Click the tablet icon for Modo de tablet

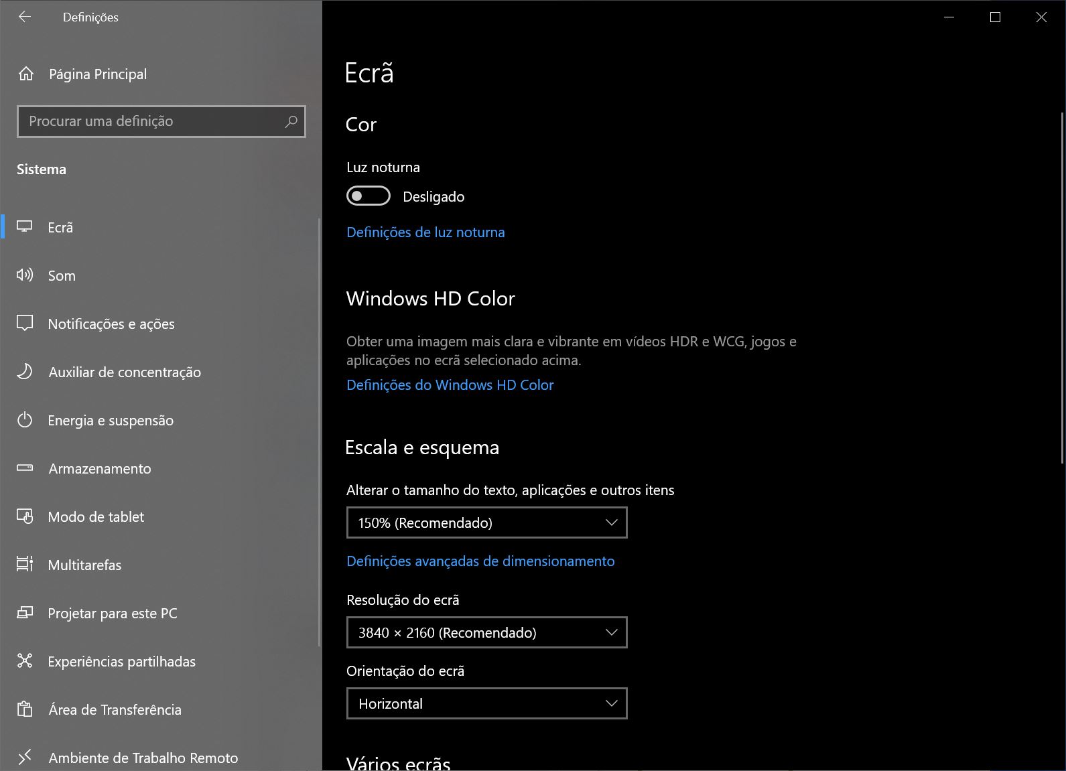click(x=25, y=516)
